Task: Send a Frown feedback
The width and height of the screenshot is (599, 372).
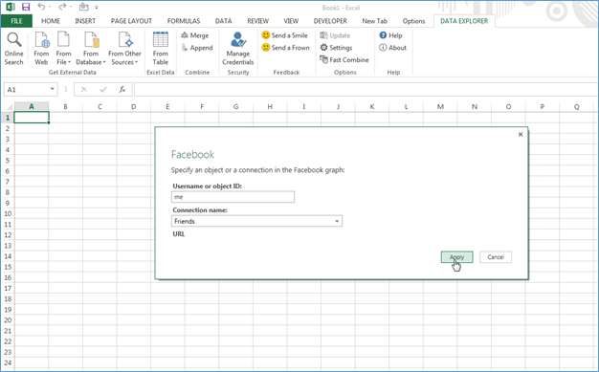Action: coord(286,48)
